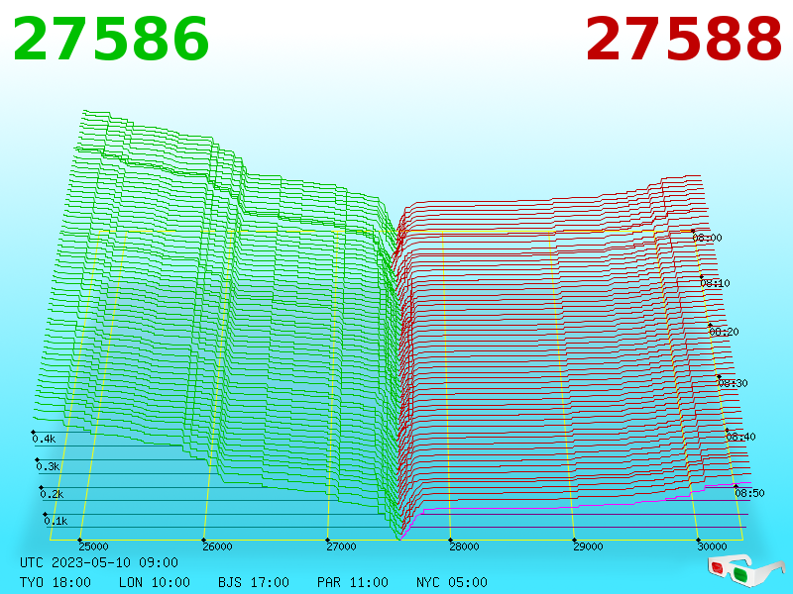Click the 0.1k depth axis label

click(56, 522)
